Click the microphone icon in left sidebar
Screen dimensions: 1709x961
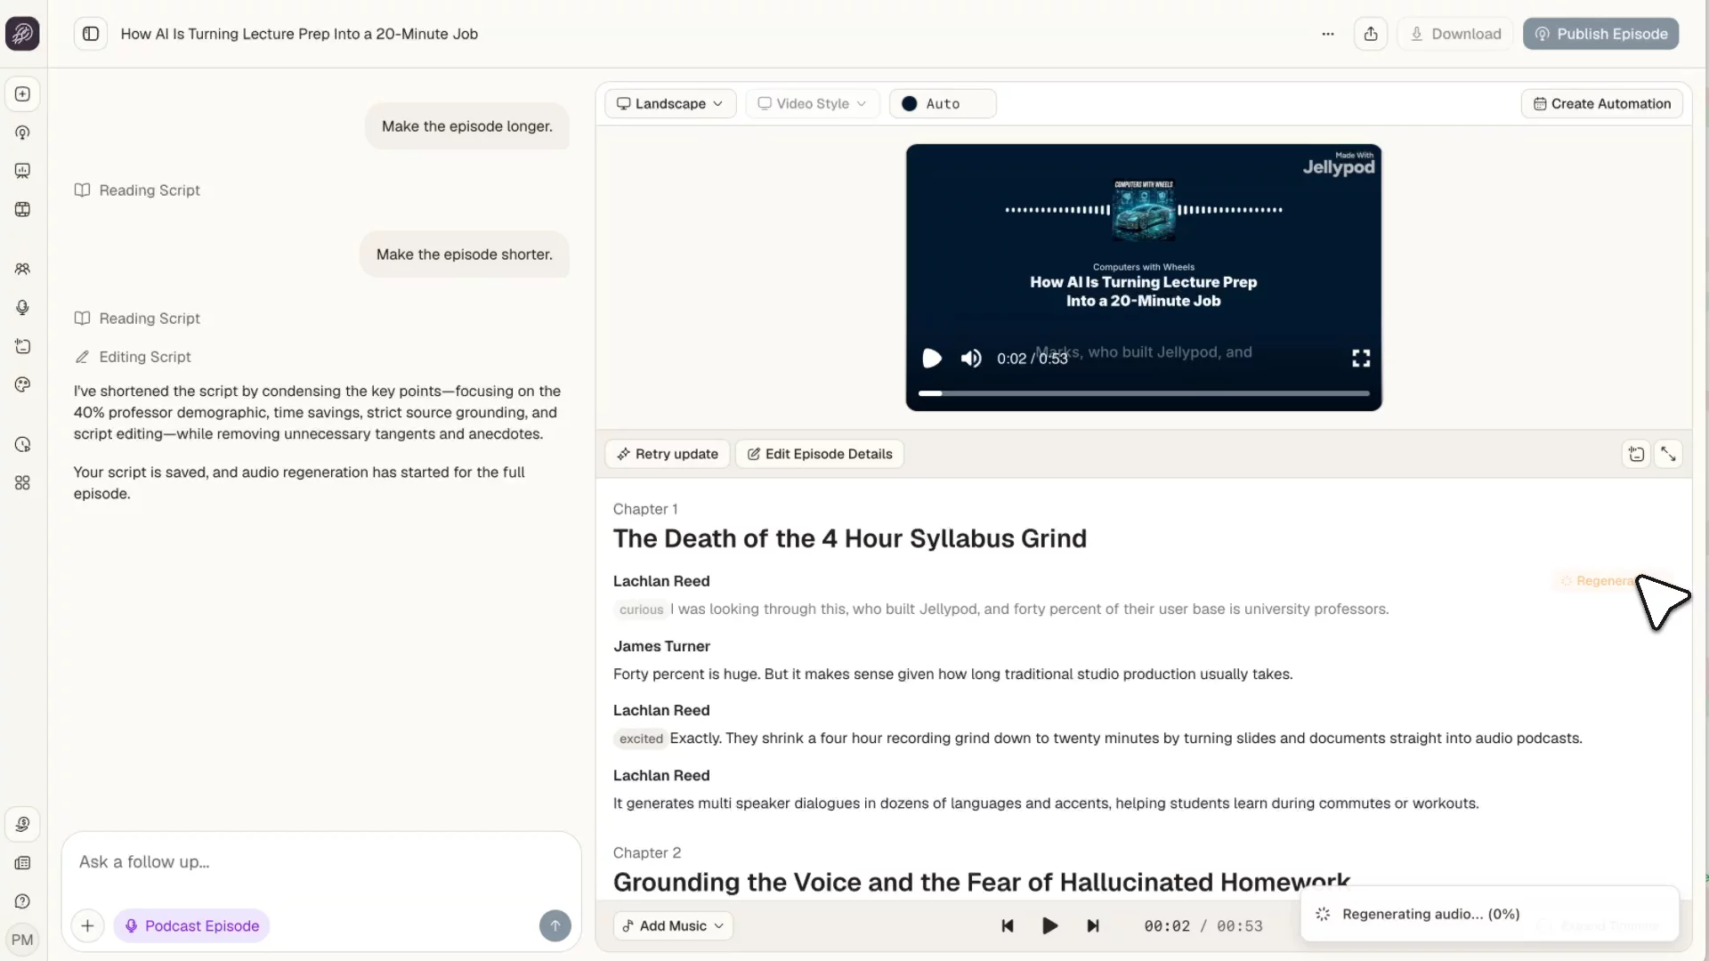pyautogui.click(x=23, y=308)
